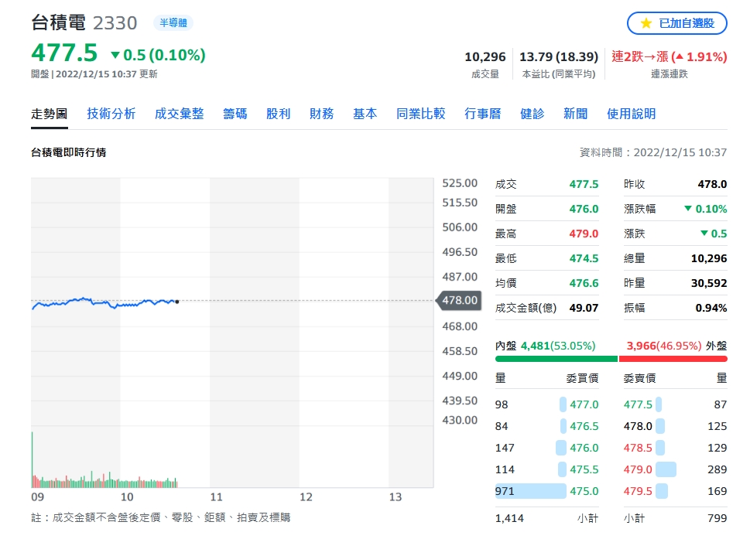Image resolution: width=750 pixels, height=539 pixels.
Task: Click the 最低 value 474.5
Action: [x=584, y=258]
